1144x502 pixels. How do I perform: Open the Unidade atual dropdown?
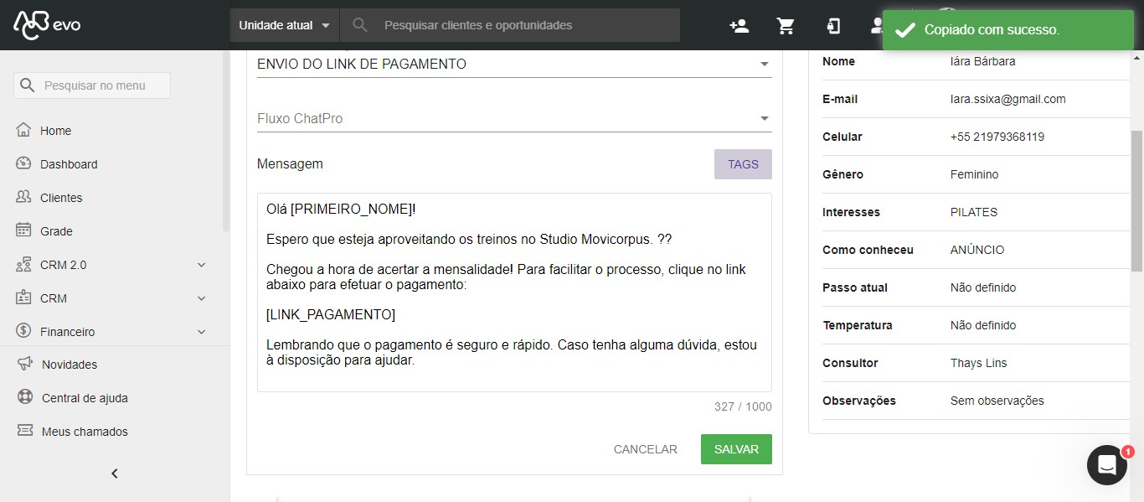285,25
